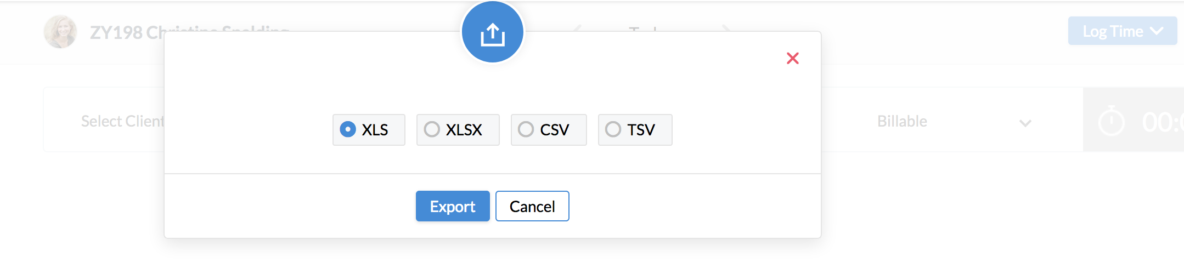Click the chevron beside Billable
This screenshot has height=274, width=1184.
[x=1025, y=123]
